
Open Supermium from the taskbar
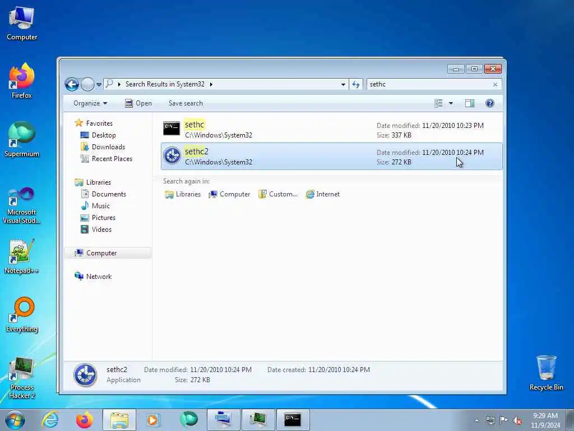click(x=188, y=420)
